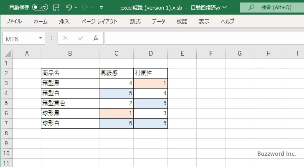Image resolution: width=304 pixels, height=167 pixels.
Task: Expand the file name dropdown chevron
Action: pos(224,8)
